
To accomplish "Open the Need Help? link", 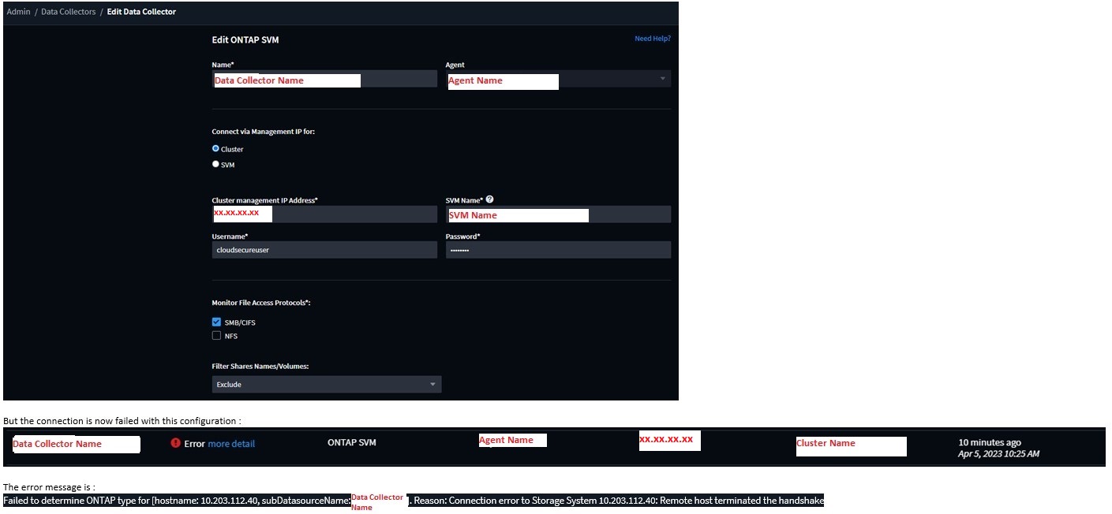I will point(652,39).
